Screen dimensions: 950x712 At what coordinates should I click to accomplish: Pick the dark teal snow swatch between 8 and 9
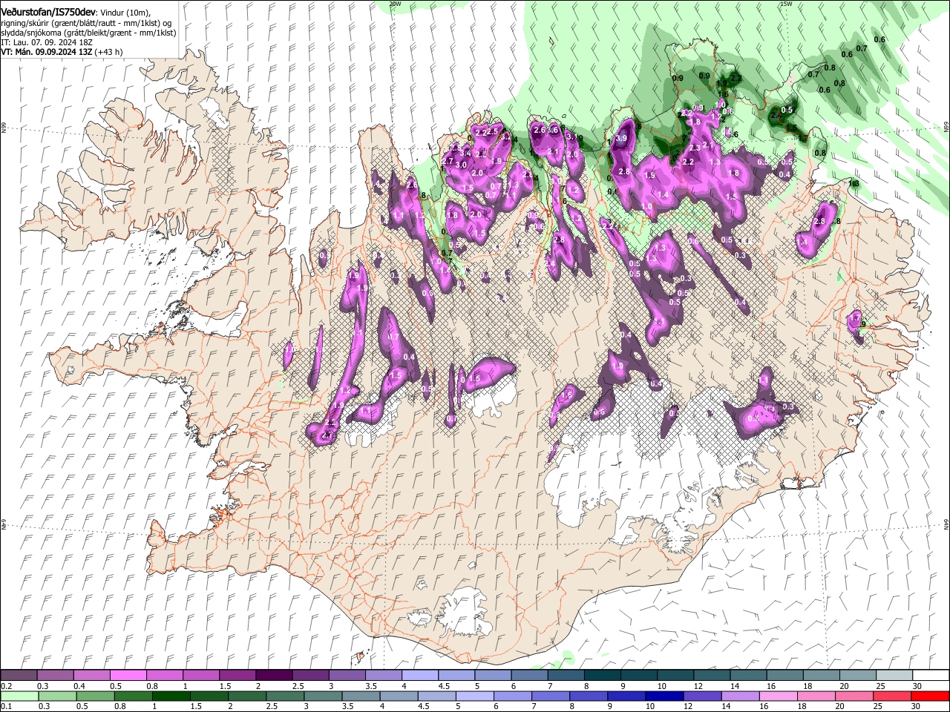pos(601,676)
